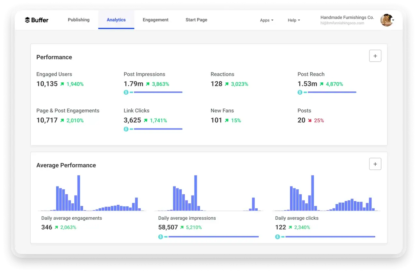Click the Page & Post Engagements value 10,717
Image resolution: width=417 pixels, height=273 pixels.
pos(47,120)
